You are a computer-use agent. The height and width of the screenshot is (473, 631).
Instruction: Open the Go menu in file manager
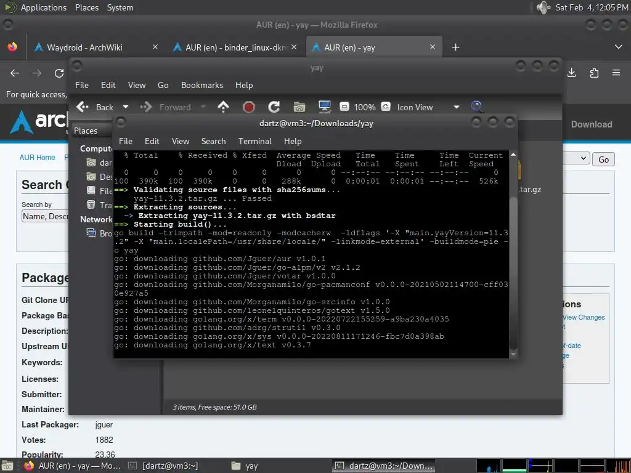[163, 85]
